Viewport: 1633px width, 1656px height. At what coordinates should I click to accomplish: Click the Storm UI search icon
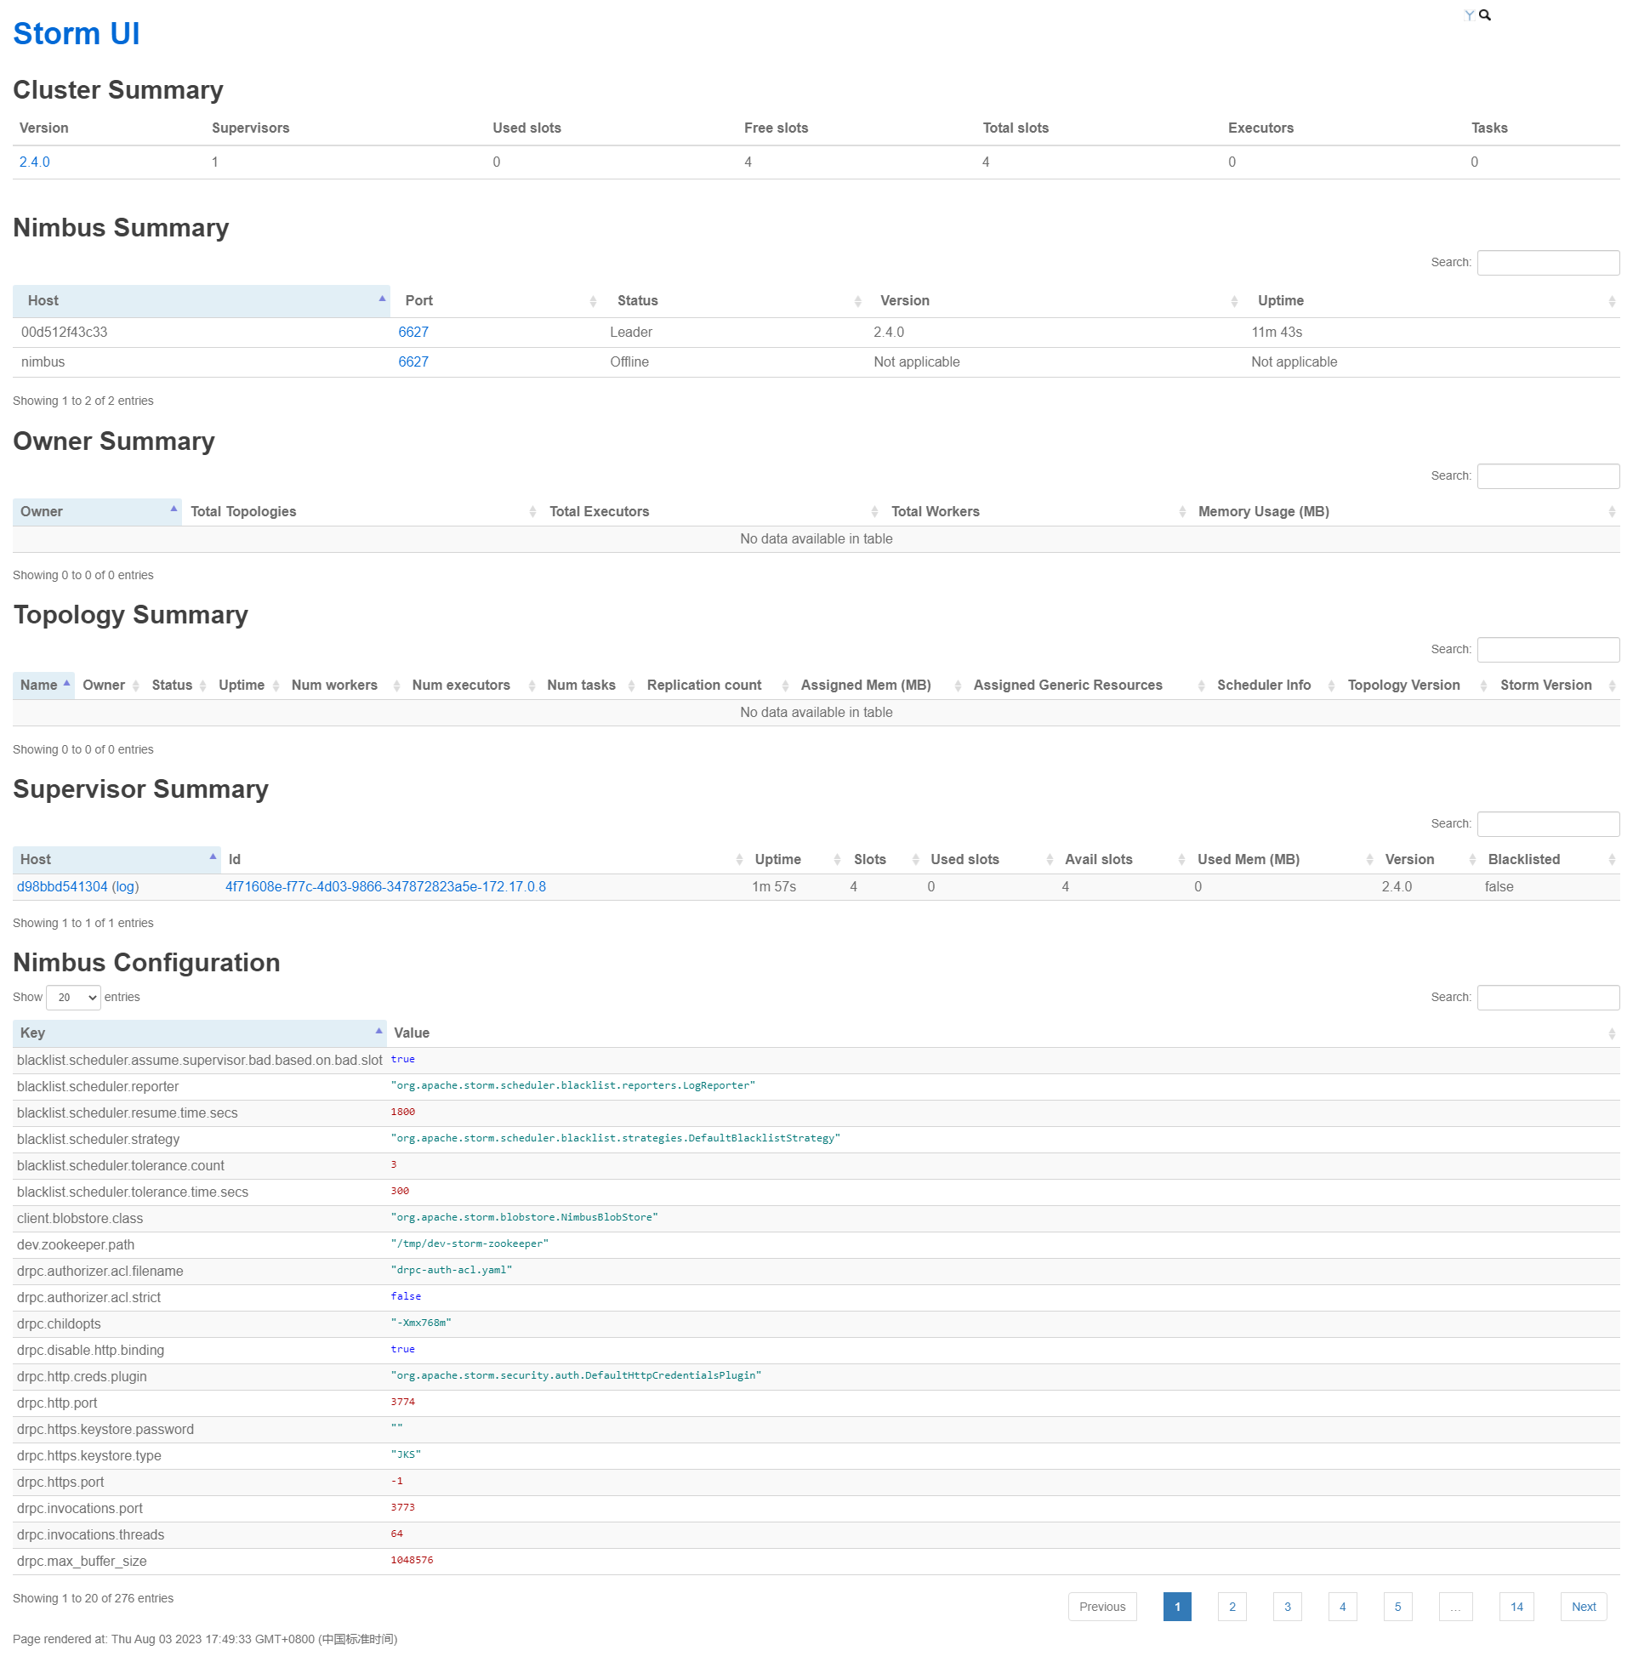(1487, 15)
